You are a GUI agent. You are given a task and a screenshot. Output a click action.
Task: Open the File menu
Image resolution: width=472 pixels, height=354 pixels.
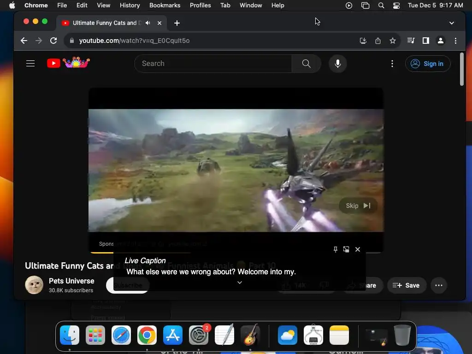(x=62, y=5)
